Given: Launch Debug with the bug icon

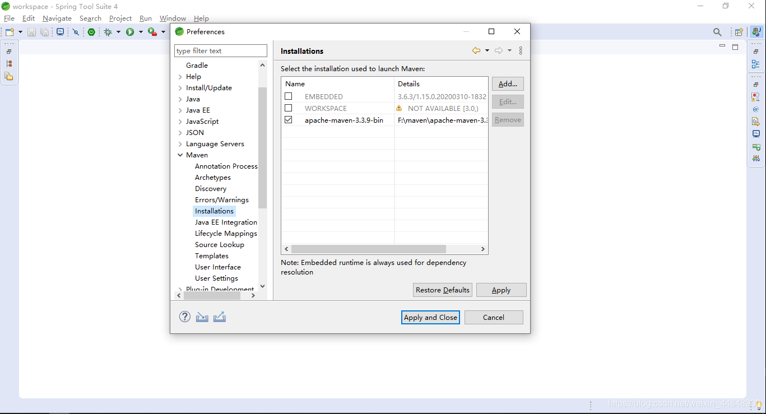Looking at the screenshot, I should (108, 32).
